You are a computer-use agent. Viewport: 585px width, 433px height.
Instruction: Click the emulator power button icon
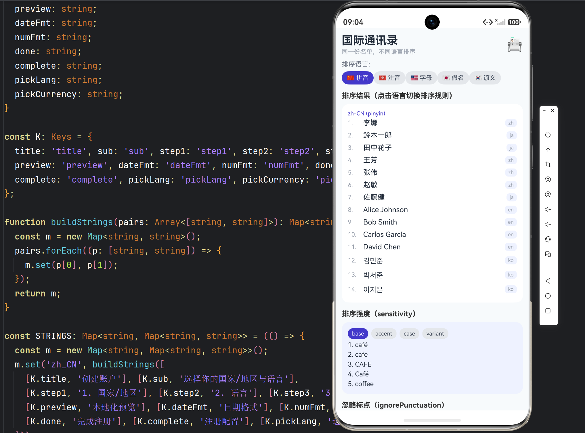tap(548, 135)
